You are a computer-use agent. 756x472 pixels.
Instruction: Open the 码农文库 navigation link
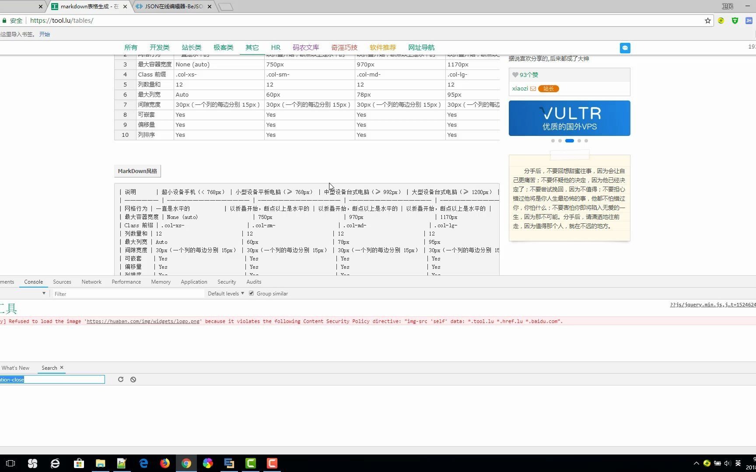[x=306, y=48]
